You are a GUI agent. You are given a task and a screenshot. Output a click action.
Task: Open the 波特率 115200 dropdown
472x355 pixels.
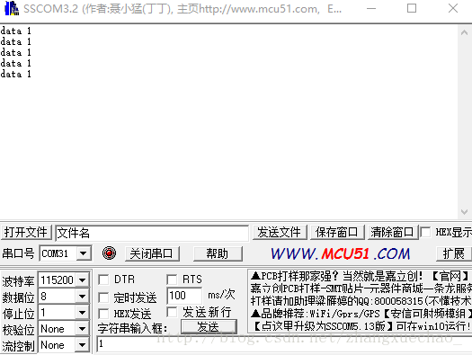82,280
